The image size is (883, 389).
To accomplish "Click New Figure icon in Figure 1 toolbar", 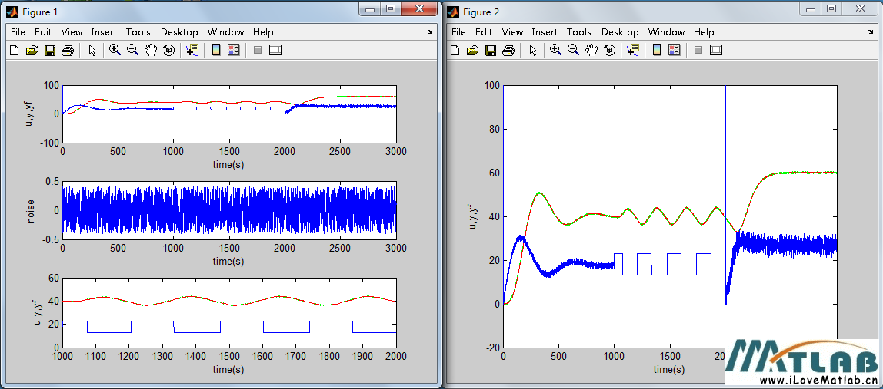I will 14,51.
